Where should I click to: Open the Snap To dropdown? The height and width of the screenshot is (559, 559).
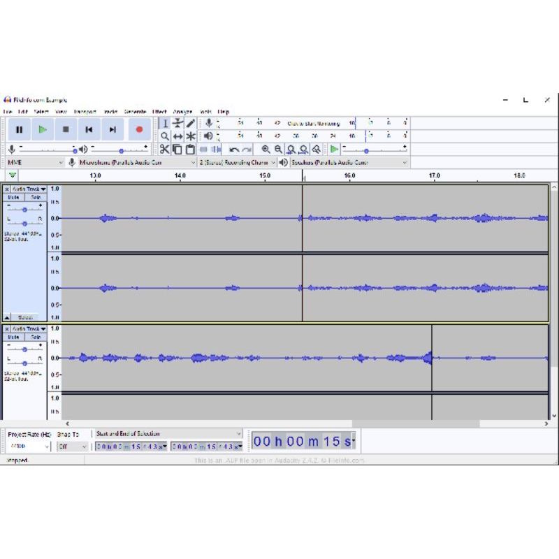point(73,446)
